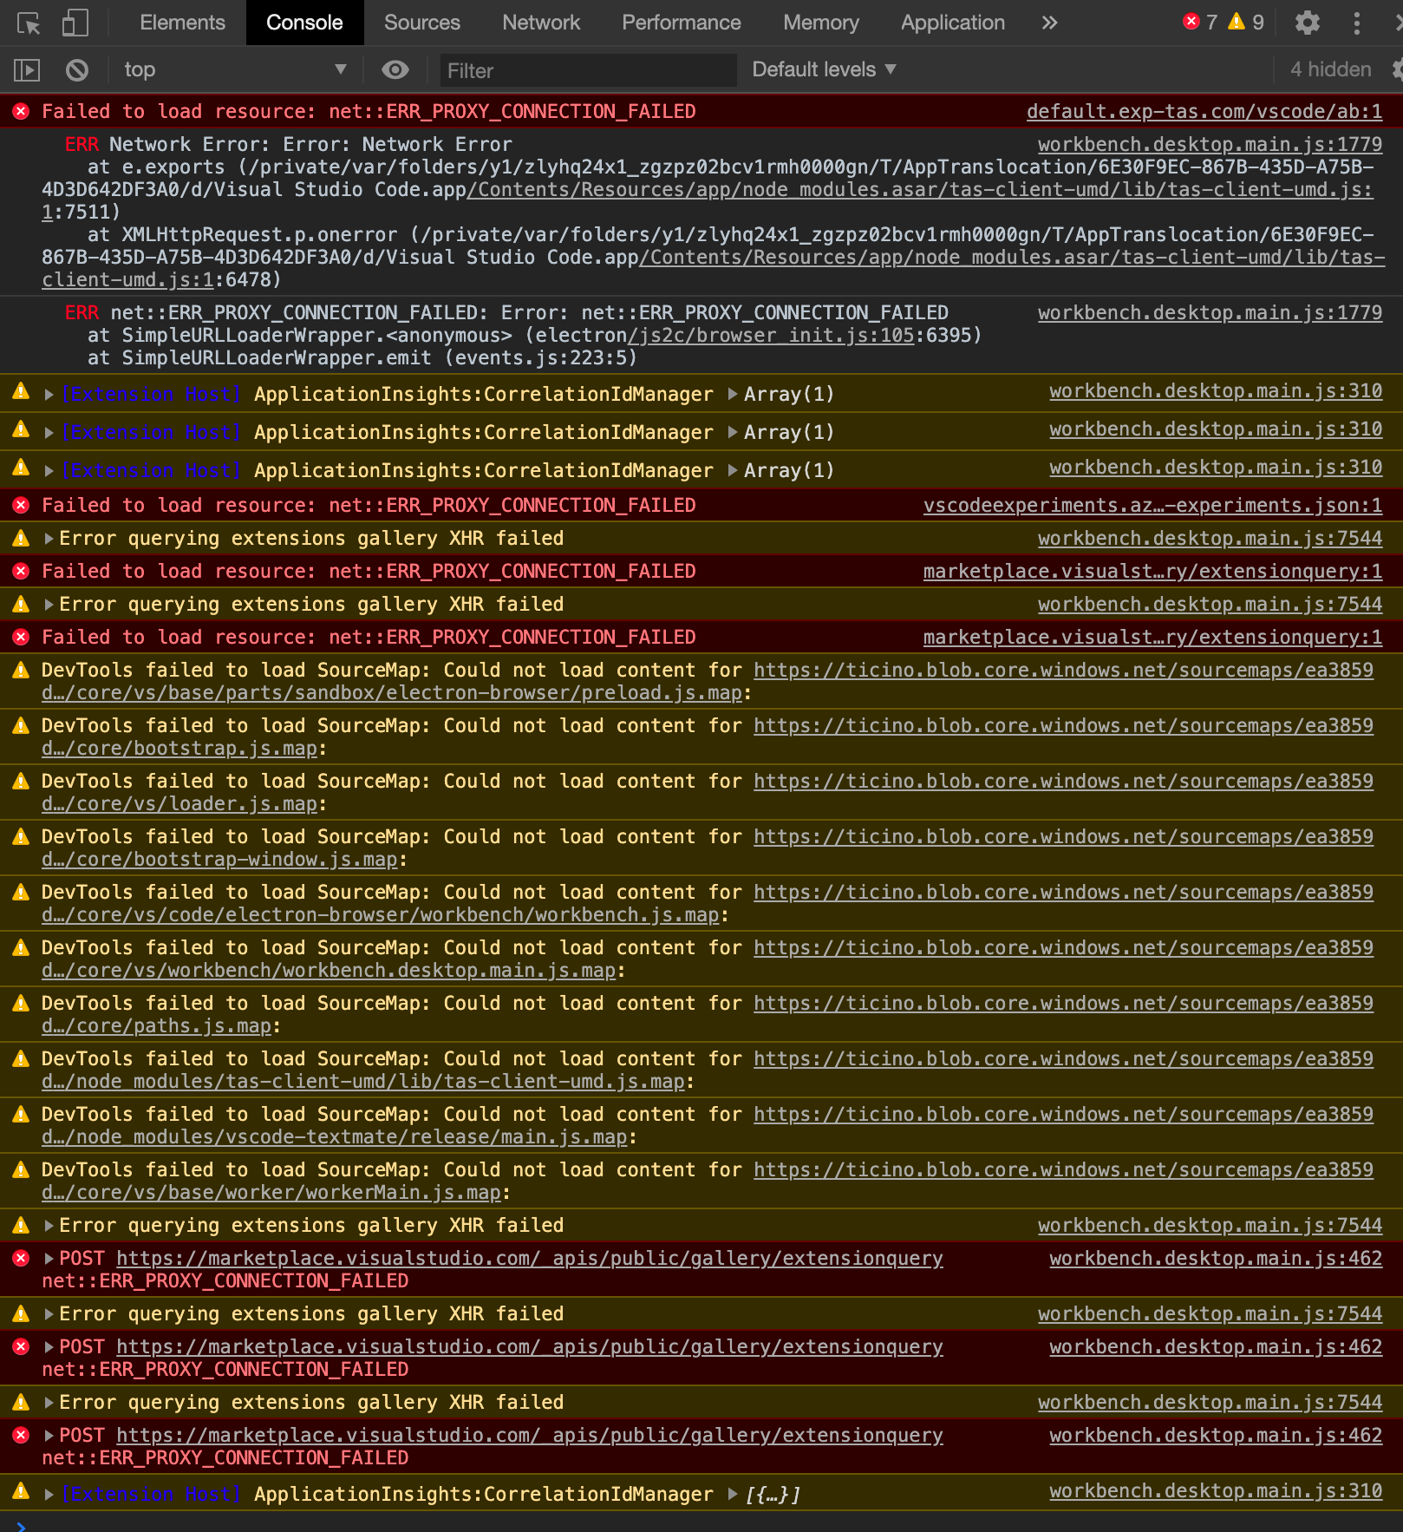The image size is (1403, 1532).
Task: Open the Default levels dropdown
Action: 822,69
